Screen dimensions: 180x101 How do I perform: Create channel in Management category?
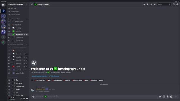27,19
